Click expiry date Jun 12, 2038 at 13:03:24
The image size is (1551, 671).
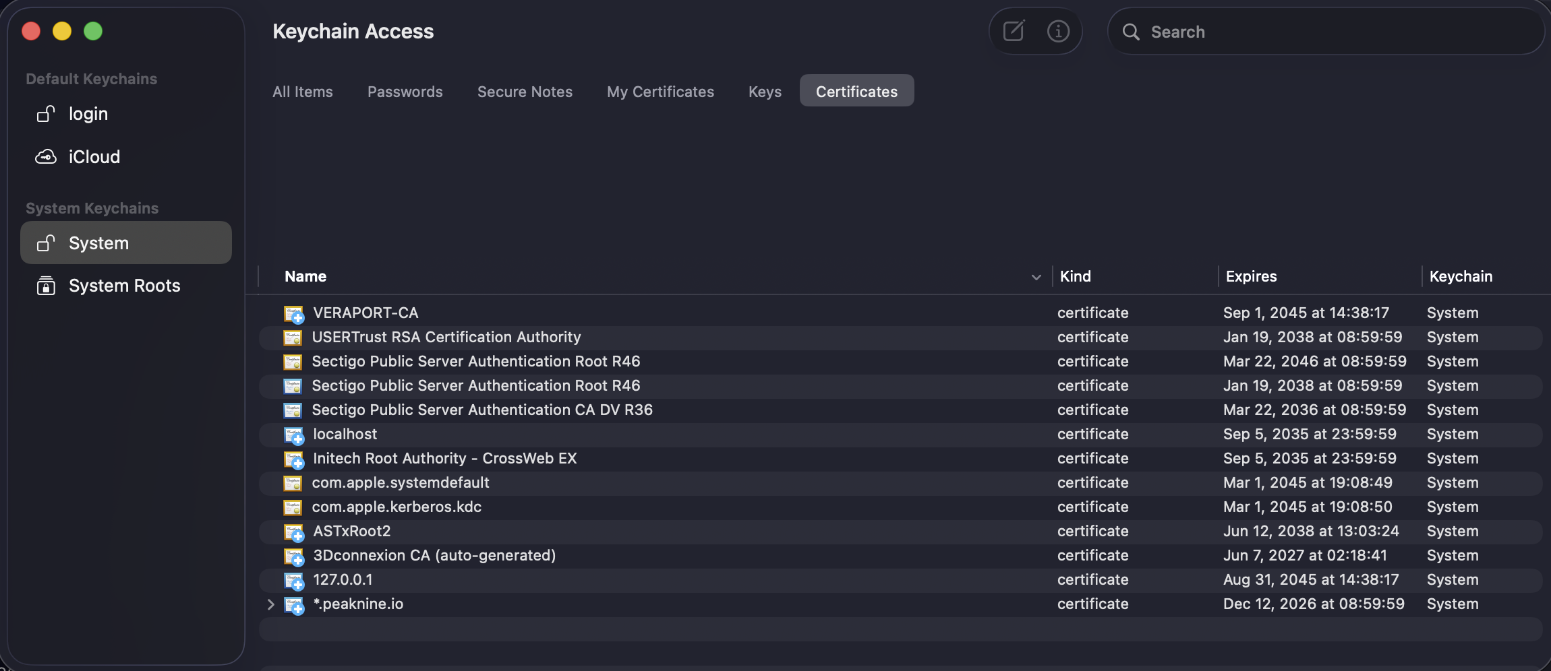pyautogui.click(x=1311, y=531)
